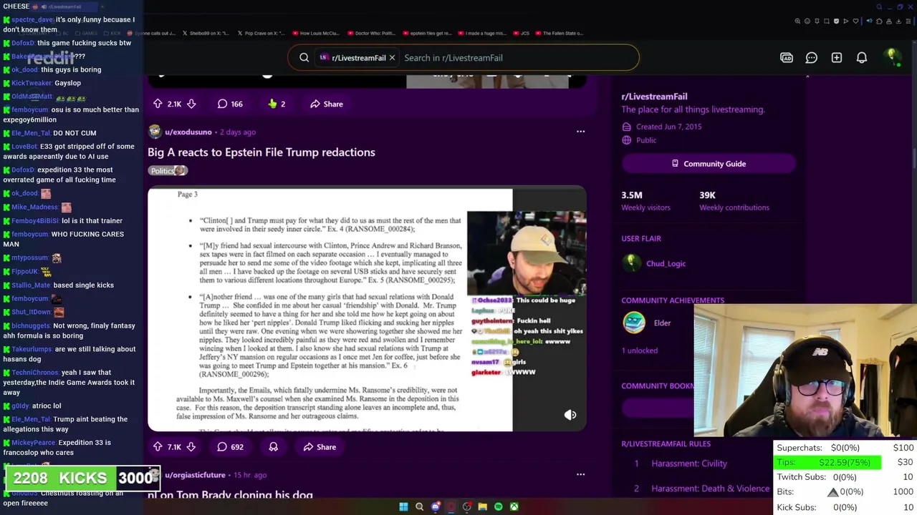Open the Tom Brady cloning his dog post
Viewport: 917px width, 515px height.
click(230, 495)
